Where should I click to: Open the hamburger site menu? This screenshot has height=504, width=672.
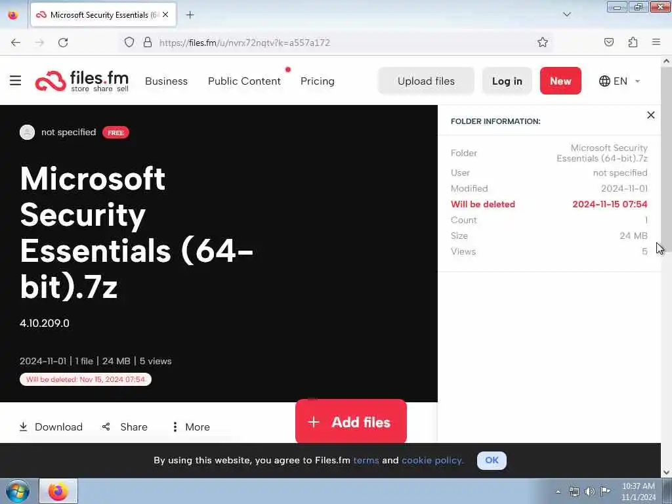(16, 81)
